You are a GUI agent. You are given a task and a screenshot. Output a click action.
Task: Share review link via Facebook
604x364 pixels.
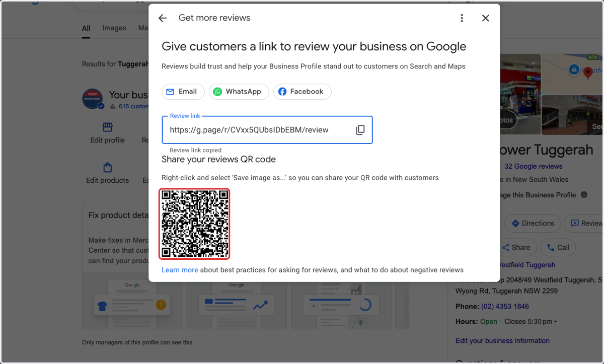click(x=302, y=92)
